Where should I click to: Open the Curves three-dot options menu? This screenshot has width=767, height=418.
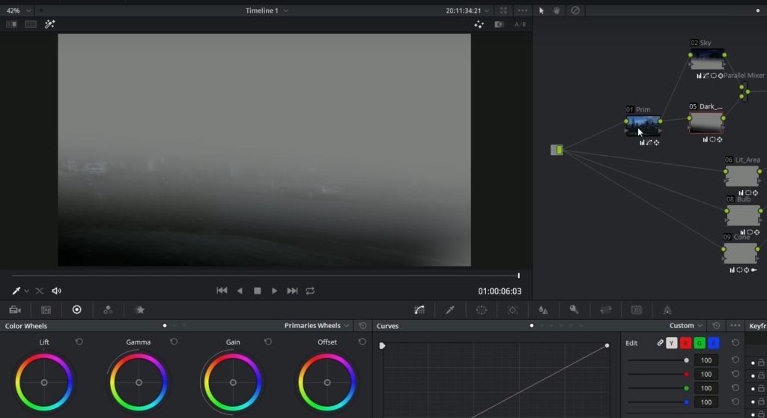[x=736, y=326]
